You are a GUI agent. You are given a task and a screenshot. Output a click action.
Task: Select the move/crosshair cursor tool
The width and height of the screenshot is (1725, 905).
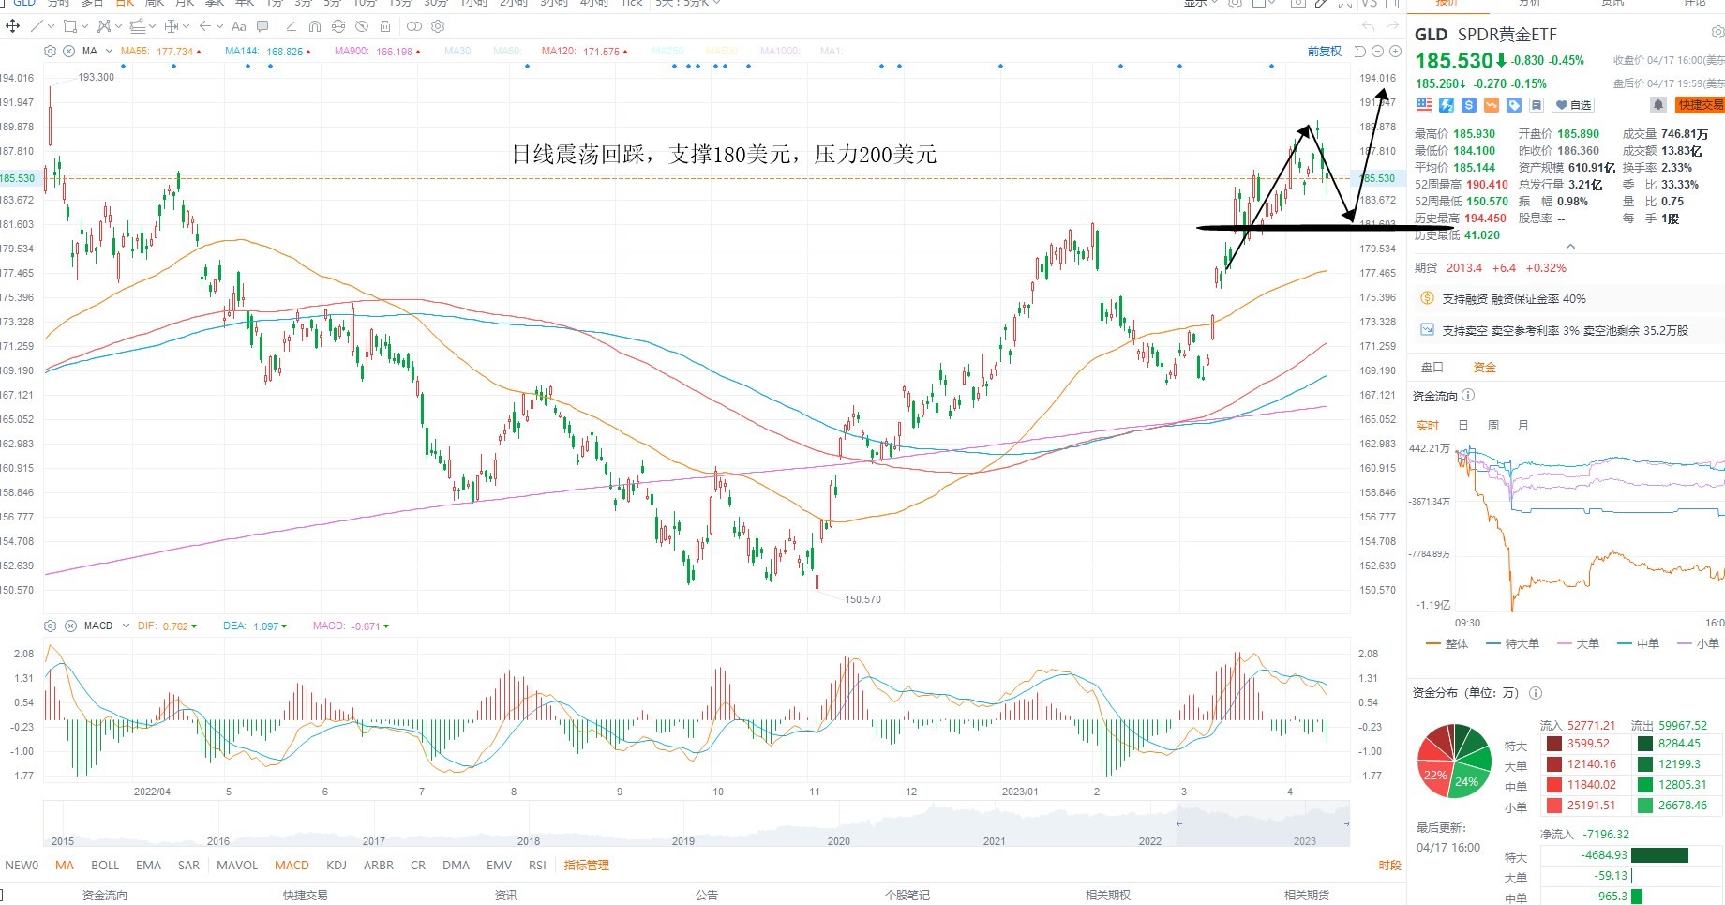tap(13, 26)
